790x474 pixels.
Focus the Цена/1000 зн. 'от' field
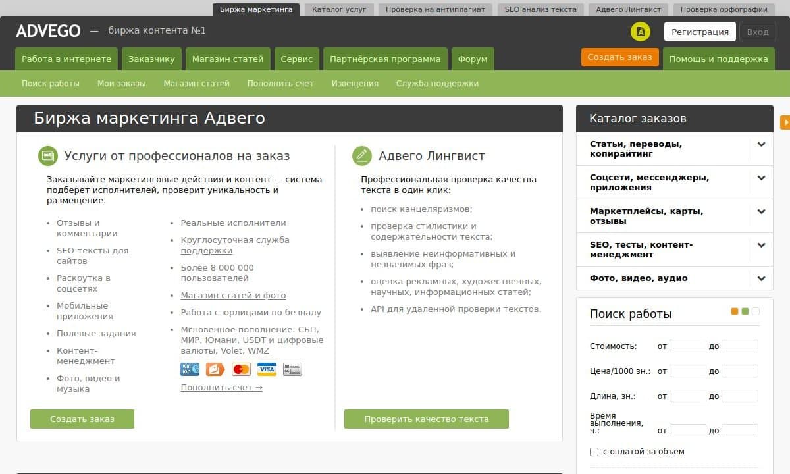(x=688, y=371)
